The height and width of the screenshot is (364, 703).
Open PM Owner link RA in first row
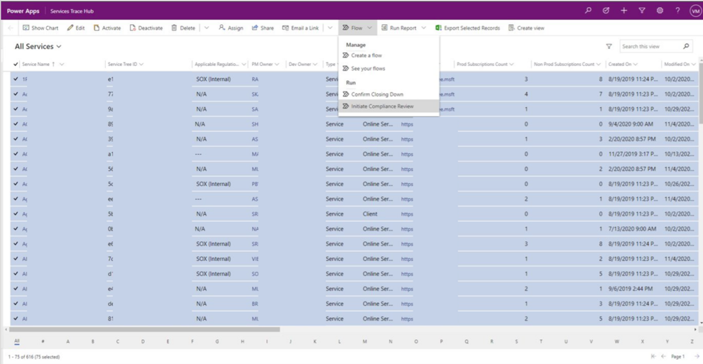(x=255, y=79)
